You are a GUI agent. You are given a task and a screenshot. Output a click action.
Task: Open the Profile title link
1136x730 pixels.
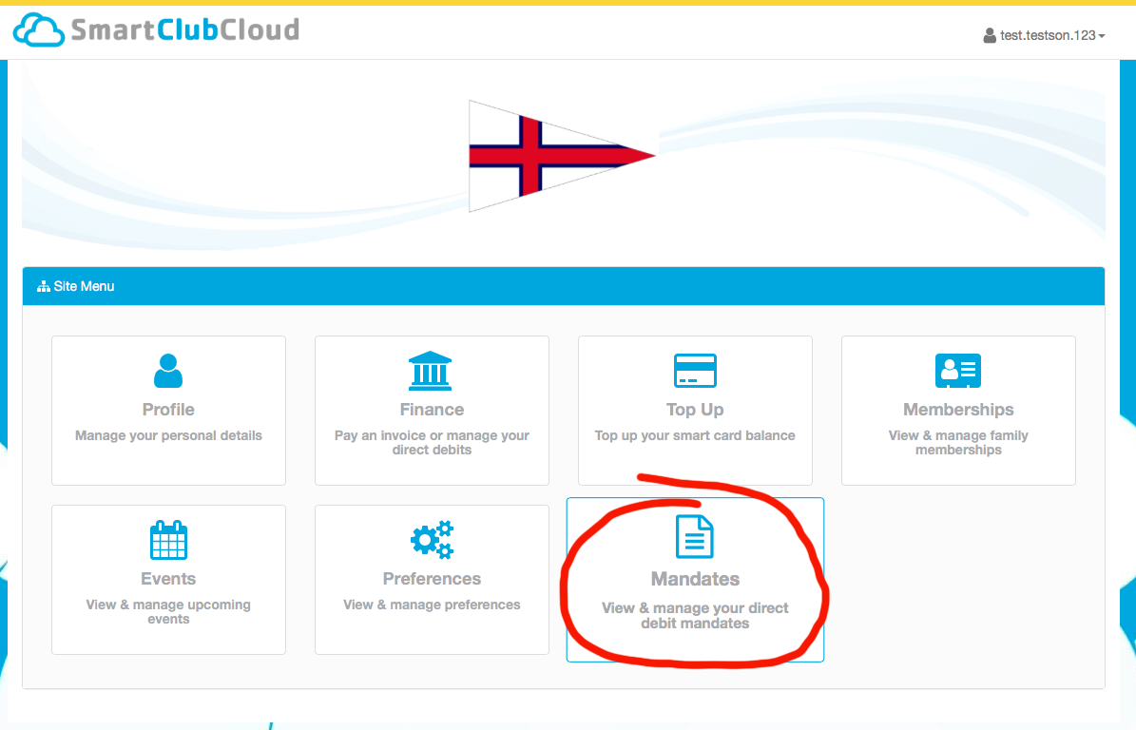point(168,410)
